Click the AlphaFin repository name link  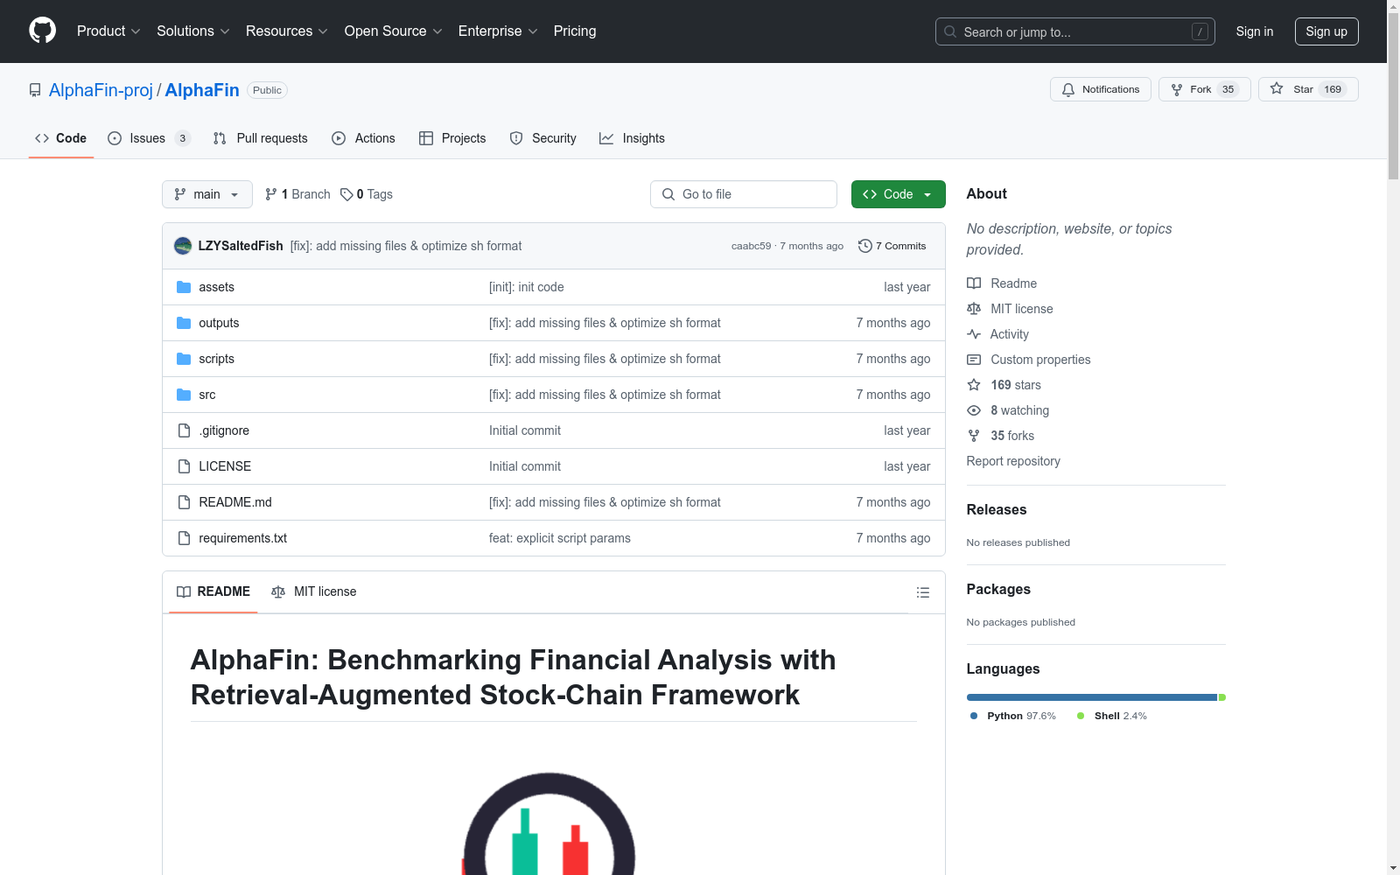click(202, 90)
